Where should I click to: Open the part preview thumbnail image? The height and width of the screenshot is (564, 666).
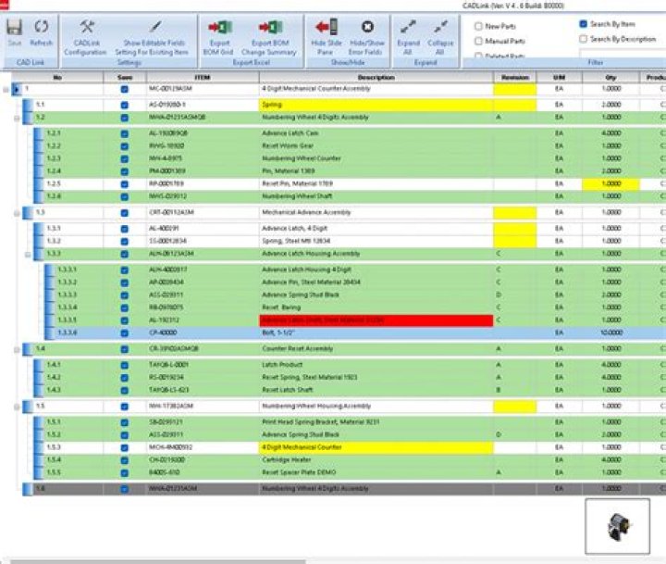coord(617,527)
